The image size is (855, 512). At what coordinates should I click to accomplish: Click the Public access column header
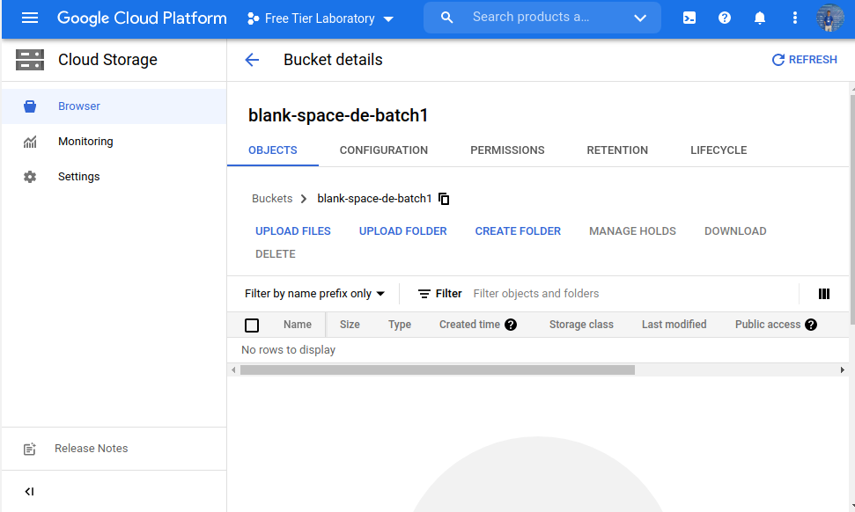point(768,325)
